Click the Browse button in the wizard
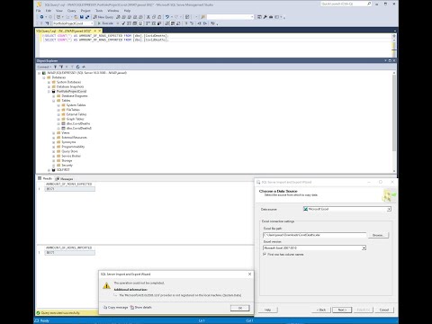This screenshot has height=324, width=432. [378, 235]
